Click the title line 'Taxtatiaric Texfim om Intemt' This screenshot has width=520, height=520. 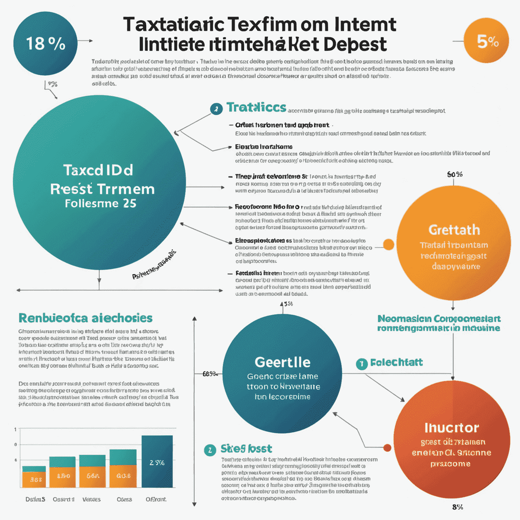click(260, 24)
